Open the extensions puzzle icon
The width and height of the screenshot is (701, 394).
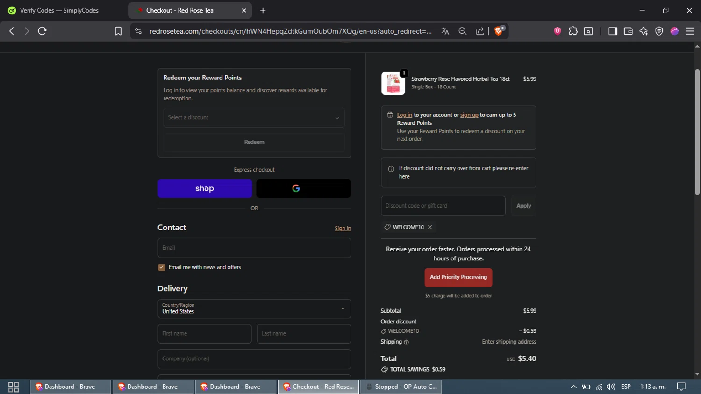click(573, 31)
